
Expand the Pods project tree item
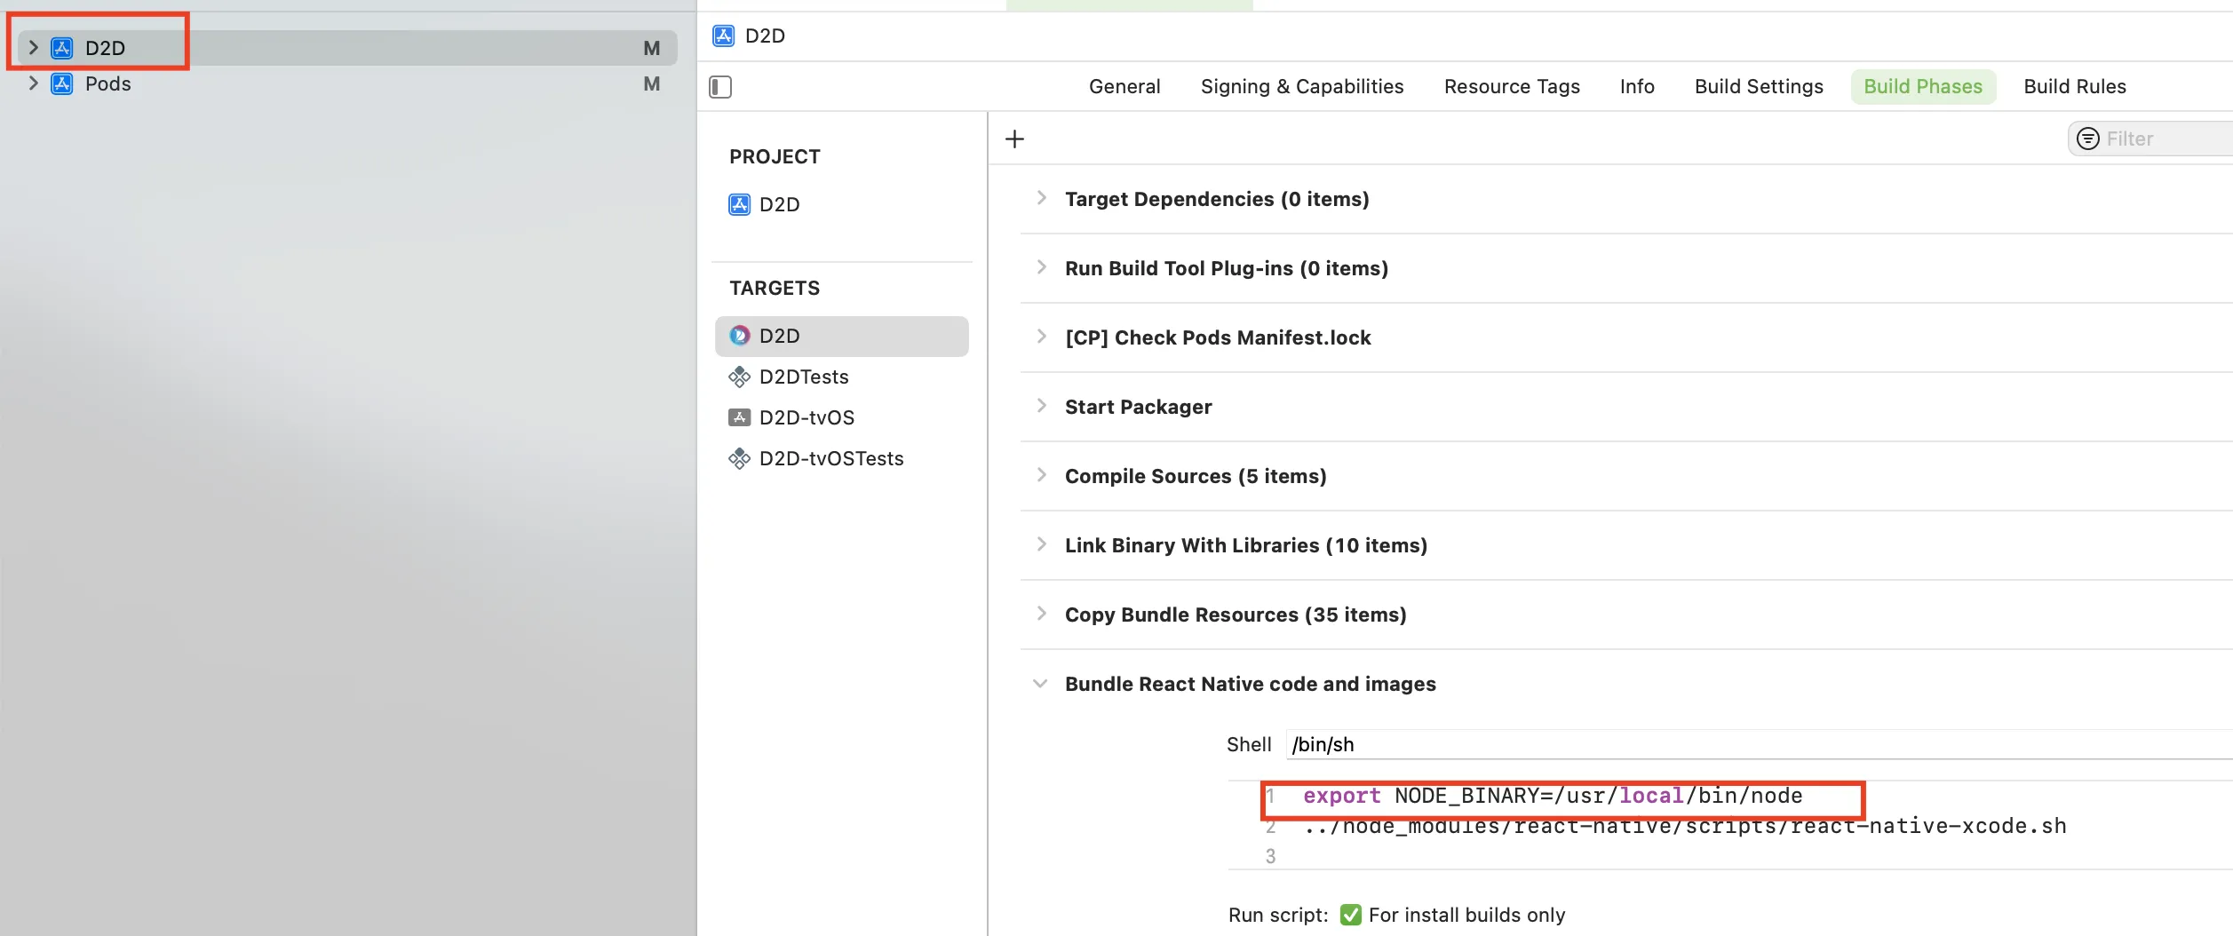point(34,84)
